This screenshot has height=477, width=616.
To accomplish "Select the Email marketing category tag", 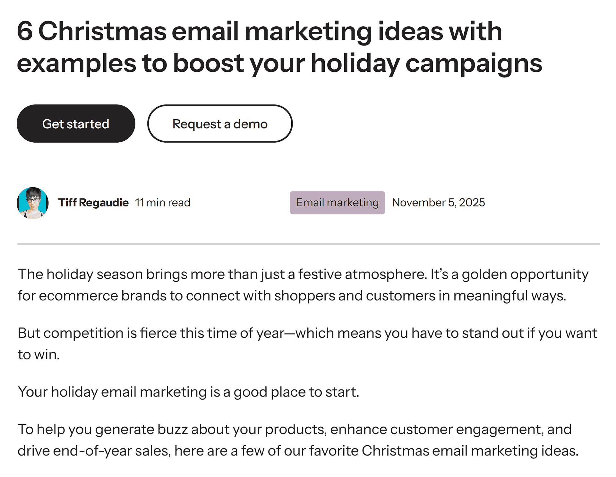I will pos(337,203).
